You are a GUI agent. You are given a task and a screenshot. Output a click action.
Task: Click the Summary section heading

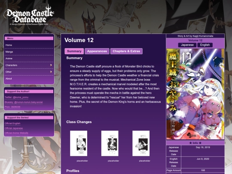coord(74,58)
